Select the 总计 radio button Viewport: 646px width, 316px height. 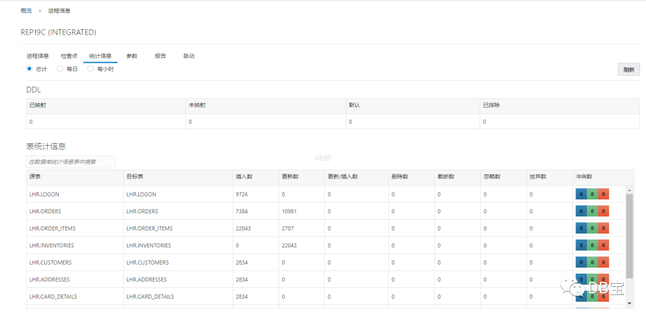click(29, 69)
